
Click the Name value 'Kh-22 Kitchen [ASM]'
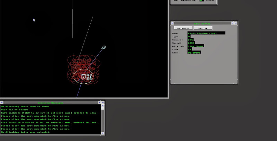[206, 33]
